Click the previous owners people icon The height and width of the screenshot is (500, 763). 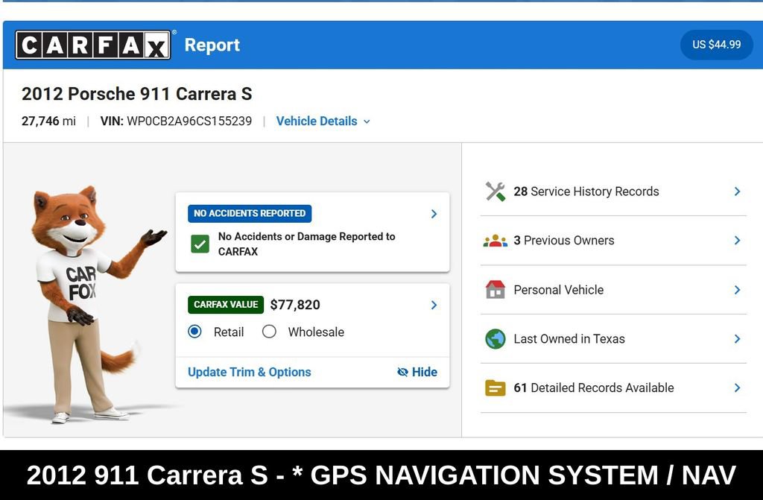tap(496, 241)
